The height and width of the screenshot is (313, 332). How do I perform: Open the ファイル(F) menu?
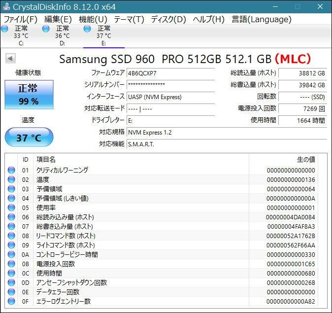[21, 20]
